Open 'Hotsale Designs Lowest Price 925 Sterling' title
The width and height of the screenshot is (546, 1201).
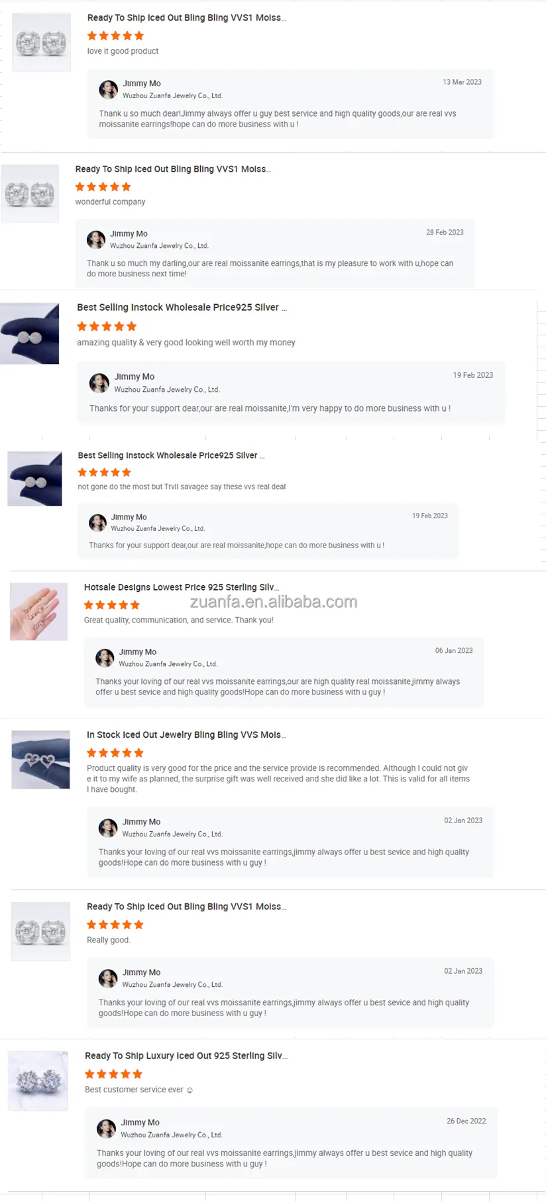[x=182, y=587]
